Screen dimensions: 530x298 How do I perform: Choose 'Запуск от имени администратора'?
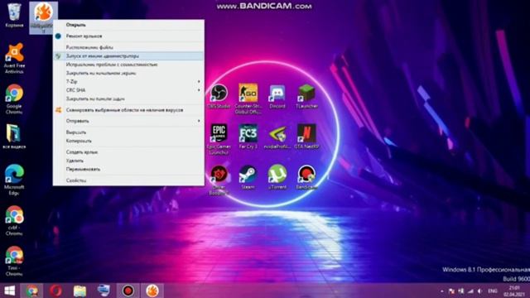128,55
